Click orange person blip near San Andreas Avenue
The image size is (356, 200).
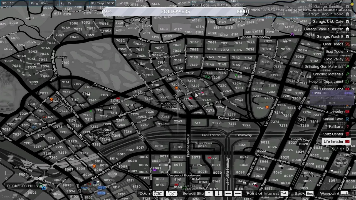[x=94, y=166]
